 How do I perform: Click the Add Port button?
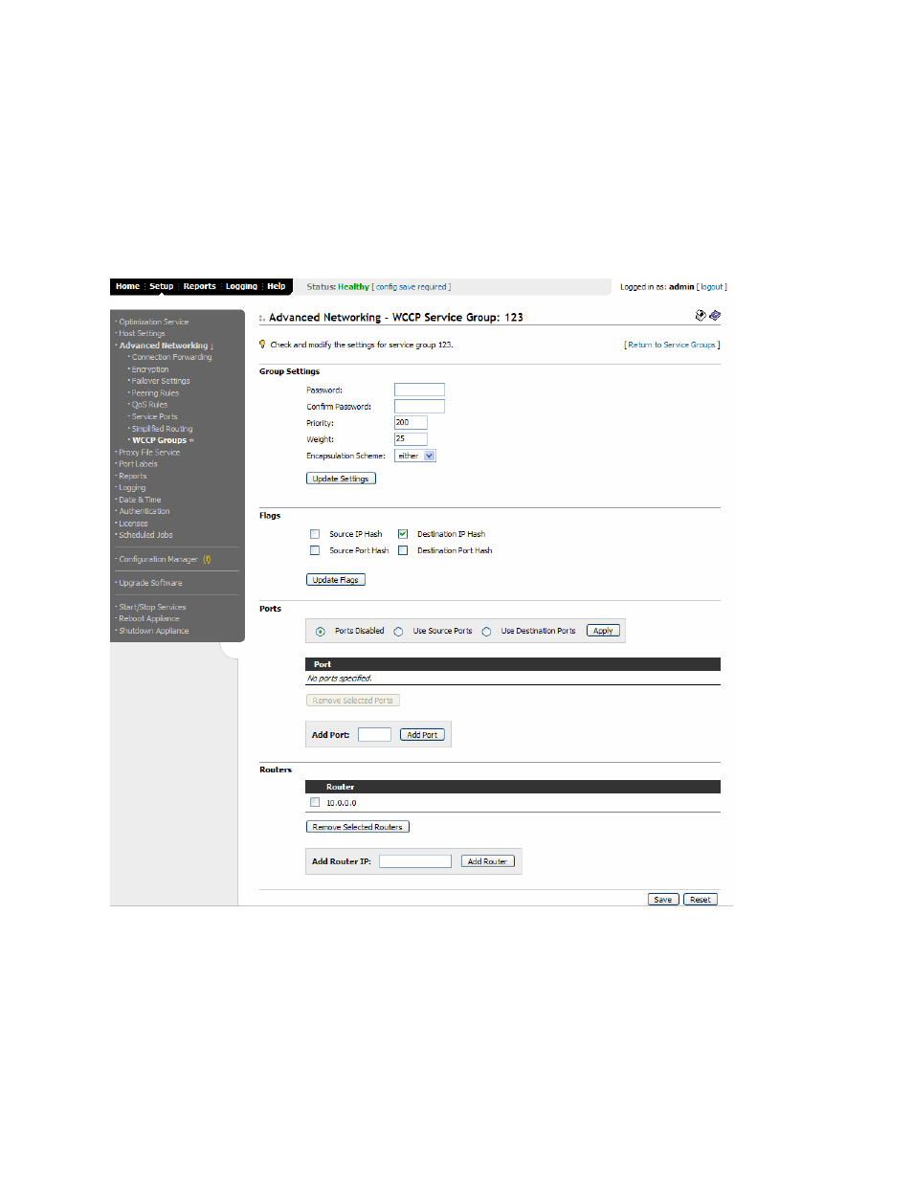422,735
